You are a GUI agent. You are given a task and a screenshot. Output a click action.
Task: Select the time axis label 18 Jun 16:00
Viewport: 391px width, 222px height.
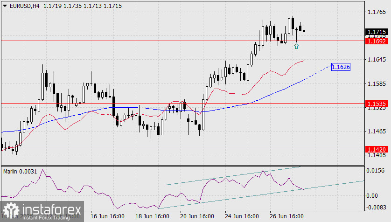pyautogui.click(x=152, y=216)
